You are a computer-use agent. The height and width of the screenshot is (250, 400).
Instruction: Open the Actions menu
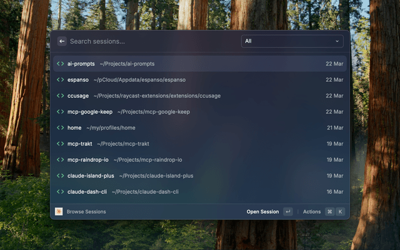(312, 212)
